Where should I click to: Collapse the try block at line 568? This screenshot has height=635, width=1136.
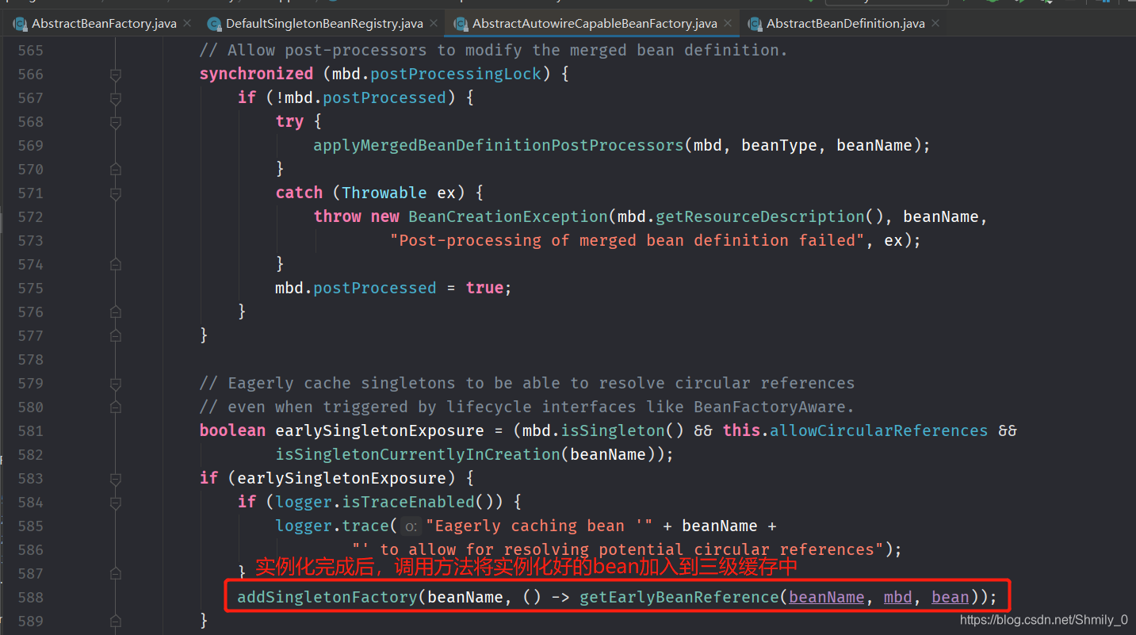[x=116, y=122]
